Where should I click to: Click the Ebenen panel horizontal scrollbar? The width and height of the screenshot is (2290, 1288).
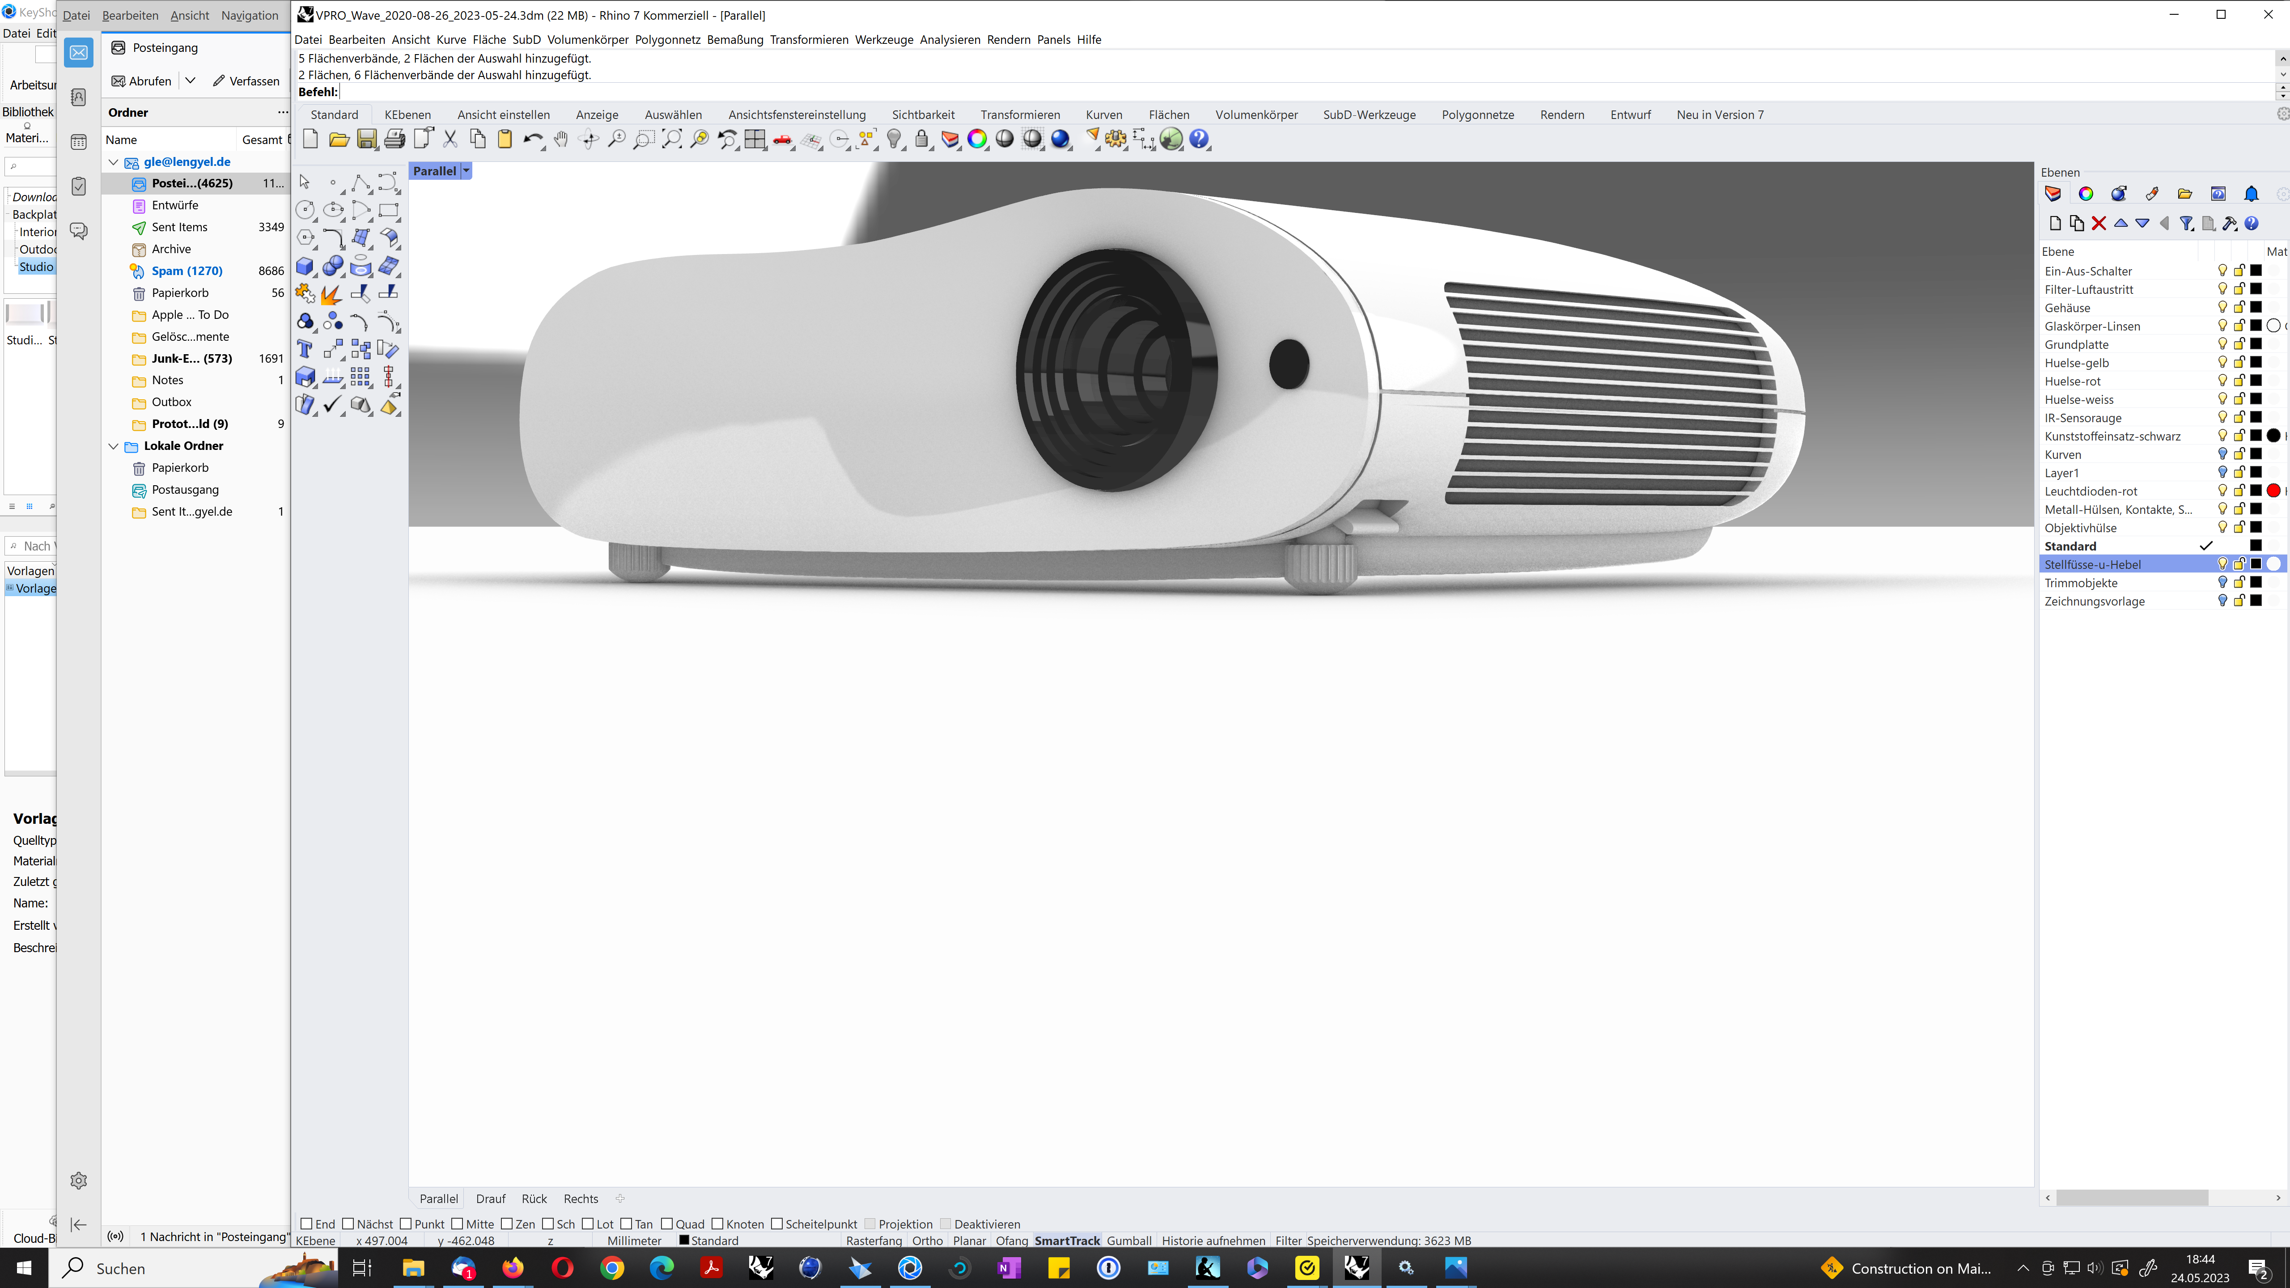(x=2132, y=1197)
